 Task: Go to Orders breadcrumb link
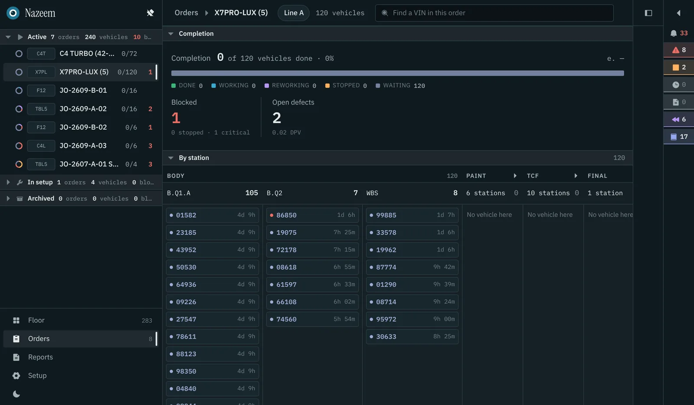[x=186, y=13]
